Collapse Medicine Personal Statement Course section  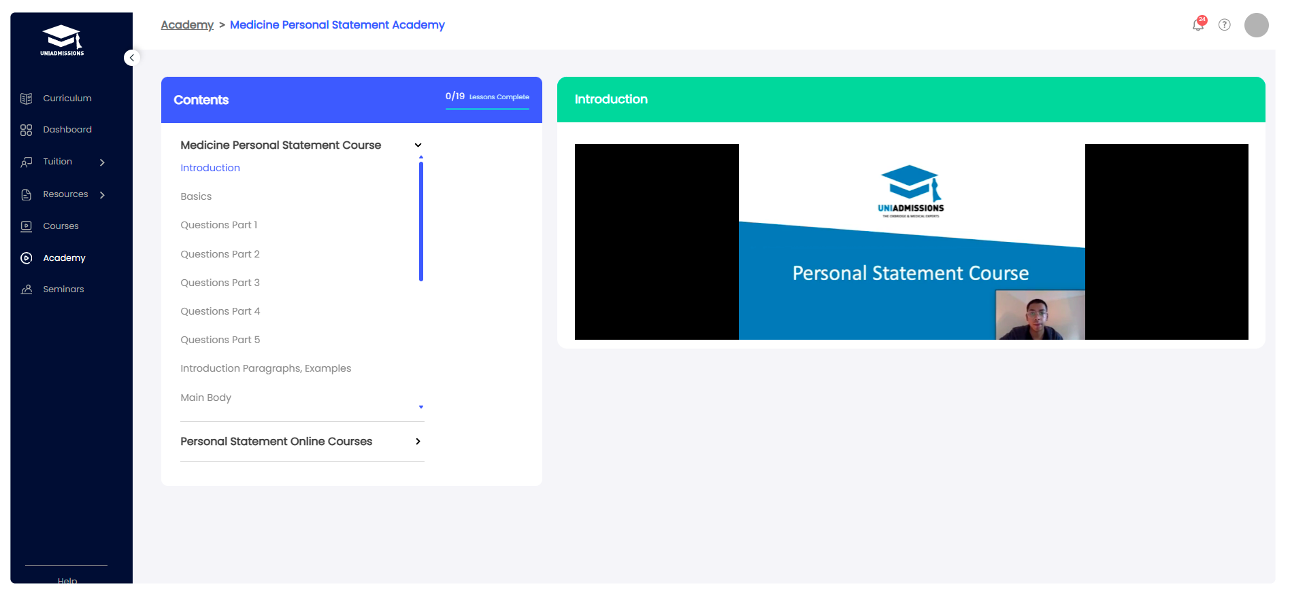pyautogui.click(x=418, y=145)
